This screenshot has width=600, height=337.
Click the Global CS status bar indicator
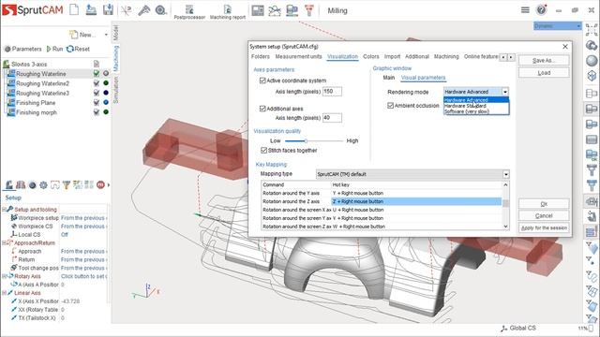point(518,329)
